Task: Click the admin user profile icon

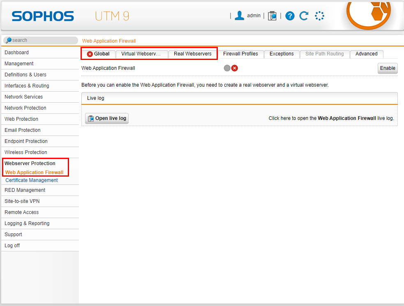Action: (x=240, y=15)
